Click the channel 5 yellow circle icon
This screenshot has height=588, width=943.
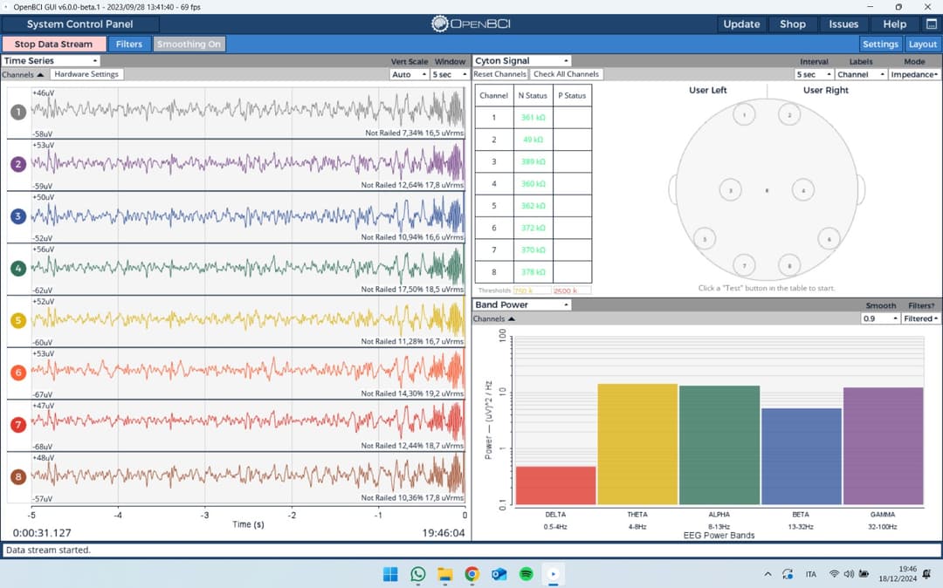coord(18,320)
